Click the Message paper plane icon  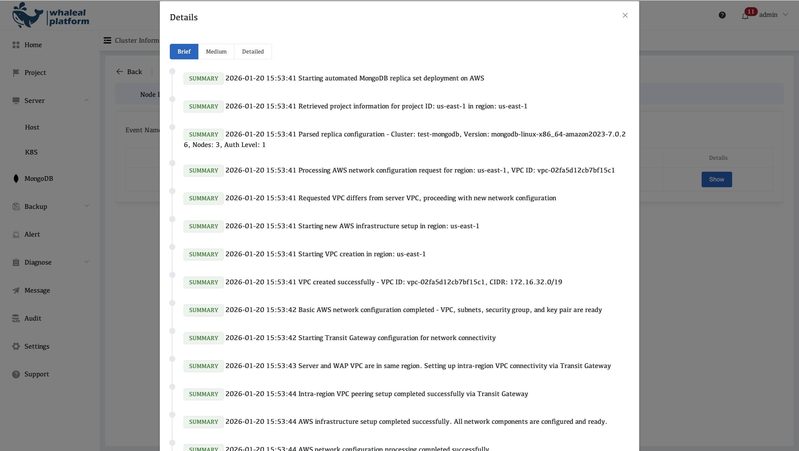click(16, 290)
